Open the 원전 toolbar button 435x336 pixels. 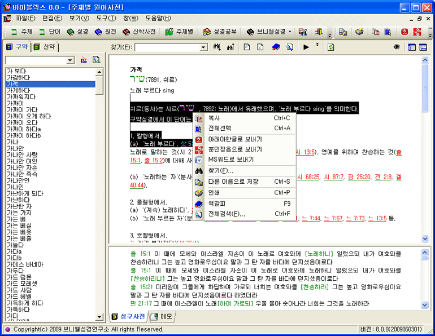(x=105, y=32)
